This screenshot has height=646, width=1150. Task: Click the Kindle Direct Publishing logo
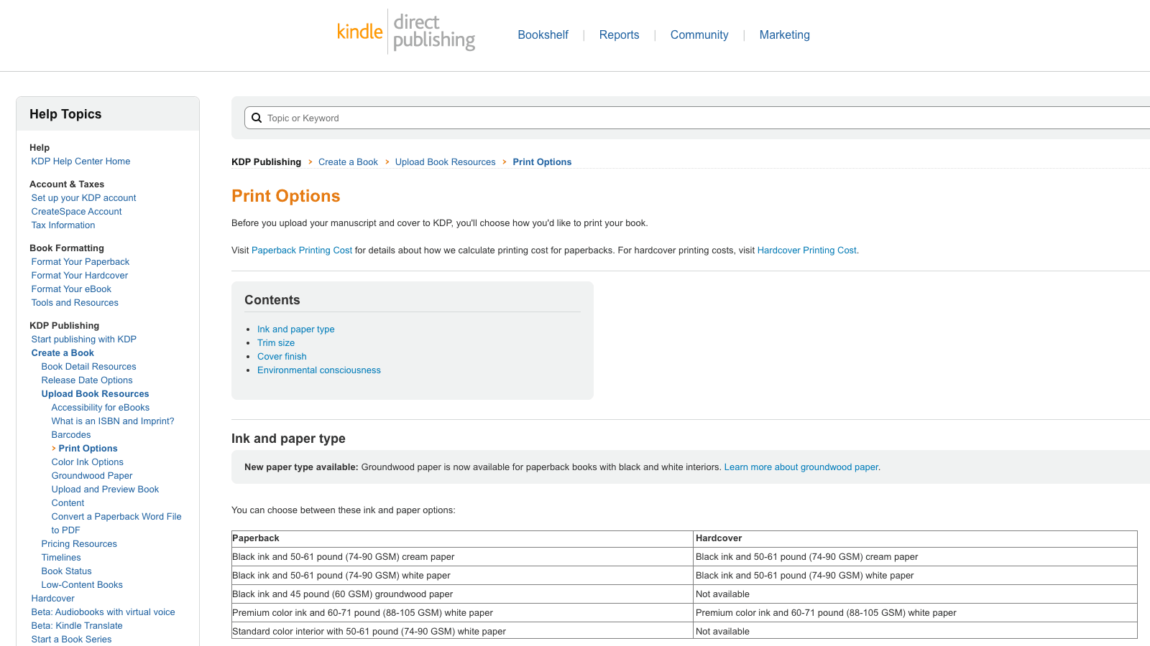(406, 32)
